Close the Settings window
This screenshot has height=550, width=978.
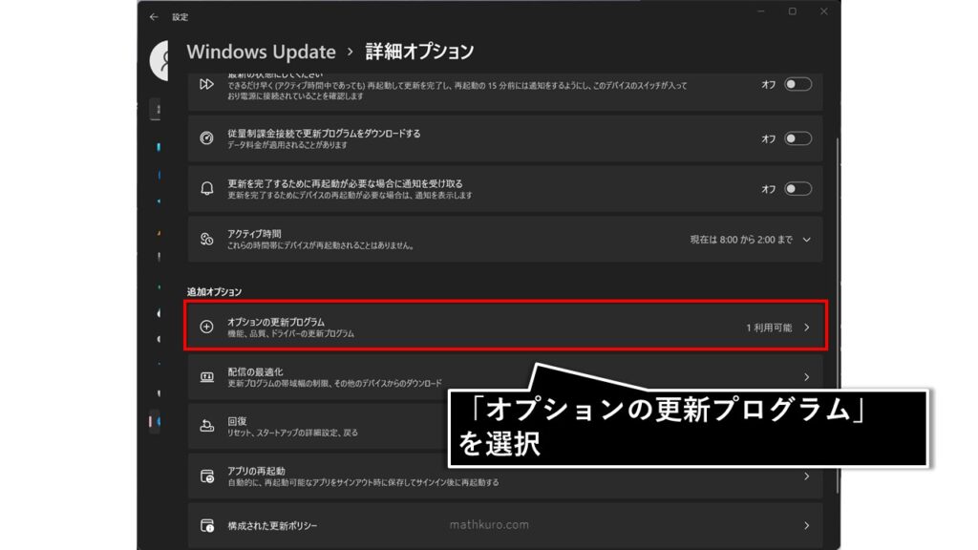coord(824,11)
